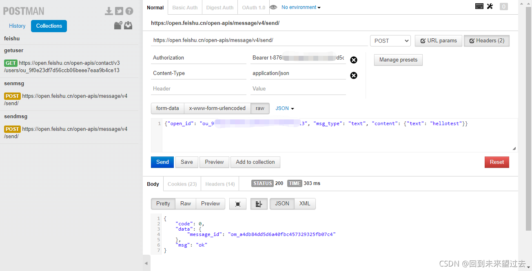Choose Raw response view
Screen dimensions: 532x271
(x=186, y=204)
